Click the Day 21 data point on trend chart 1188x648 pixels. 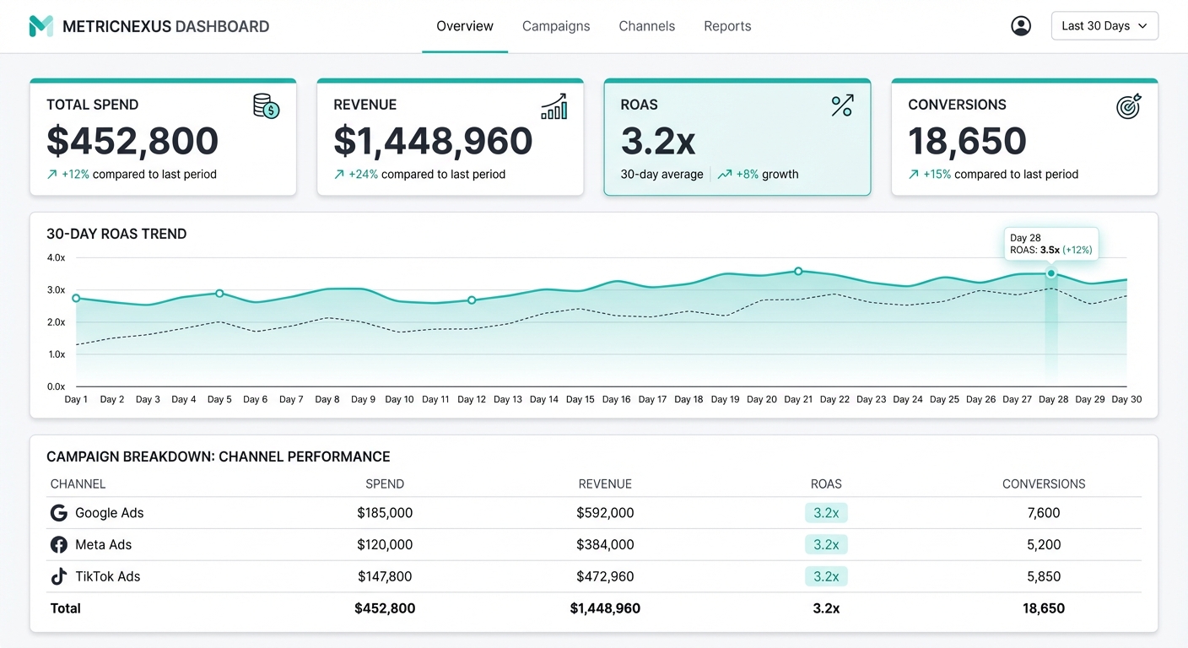(x=797, y=272)
